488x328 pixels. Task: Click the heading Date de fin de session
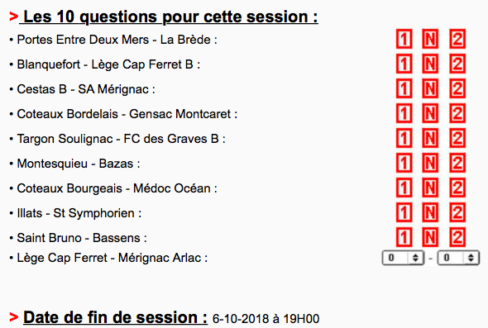(x=115, y=317)
